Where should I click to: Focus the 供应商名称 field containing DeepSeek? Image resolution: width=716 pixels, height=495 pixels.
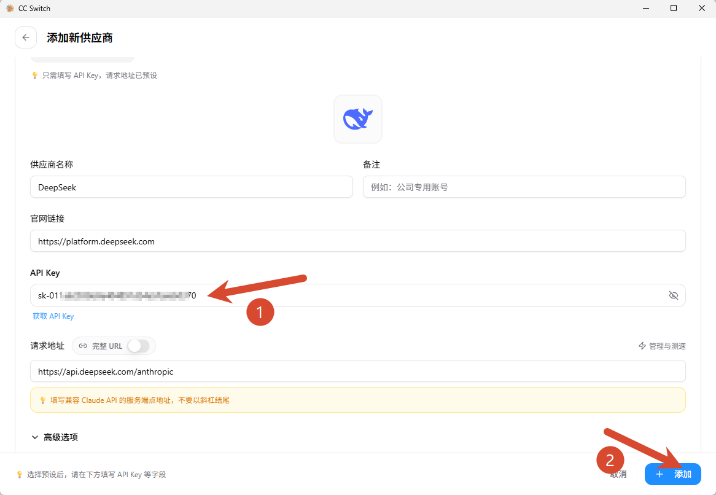click(x=192, y=187)
